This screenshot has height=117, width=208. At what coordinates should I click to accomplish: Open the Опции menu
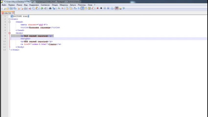coord(55,5)
